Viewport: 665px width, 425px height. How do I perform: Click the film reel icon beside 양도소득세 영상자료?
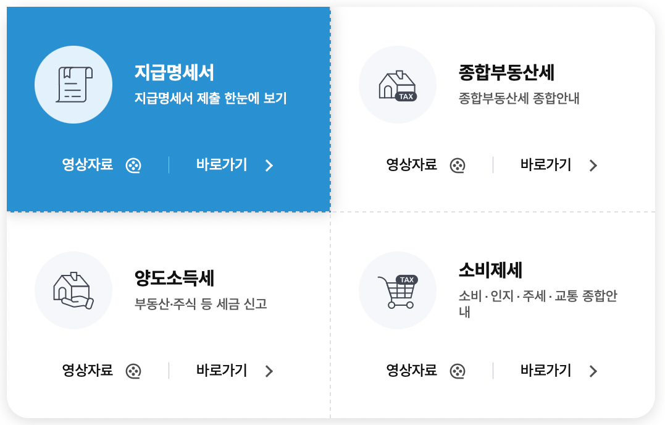(x=133, y=371)
